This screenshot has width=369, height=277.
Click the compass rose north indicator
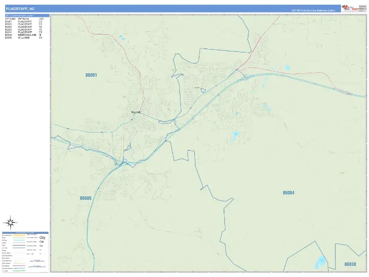click(x=10, y=223)
